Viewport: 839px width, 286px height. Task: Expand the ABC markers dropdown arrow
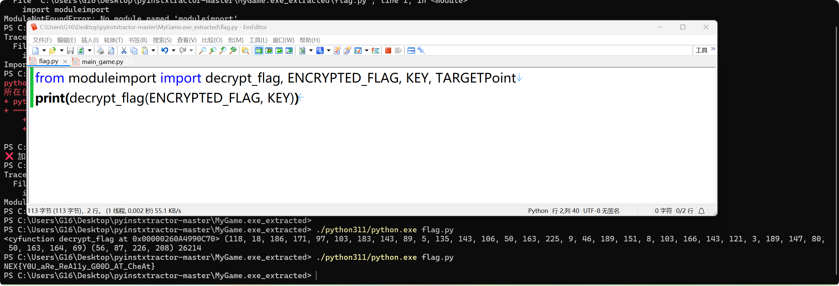pos(329,50)
